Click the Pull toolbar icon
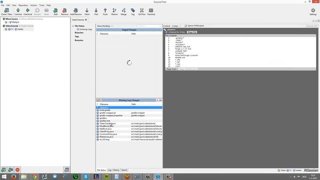 click(x=96, y=11)
